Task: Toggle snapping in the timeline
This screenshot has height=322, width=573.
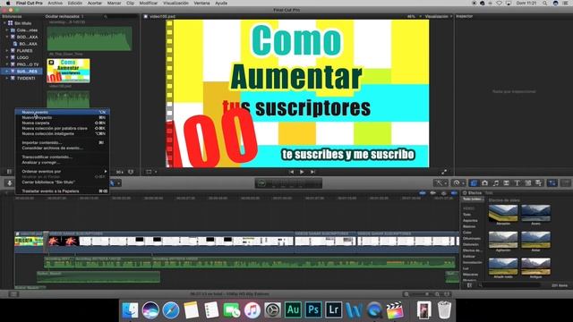Action: coord(454,193)
